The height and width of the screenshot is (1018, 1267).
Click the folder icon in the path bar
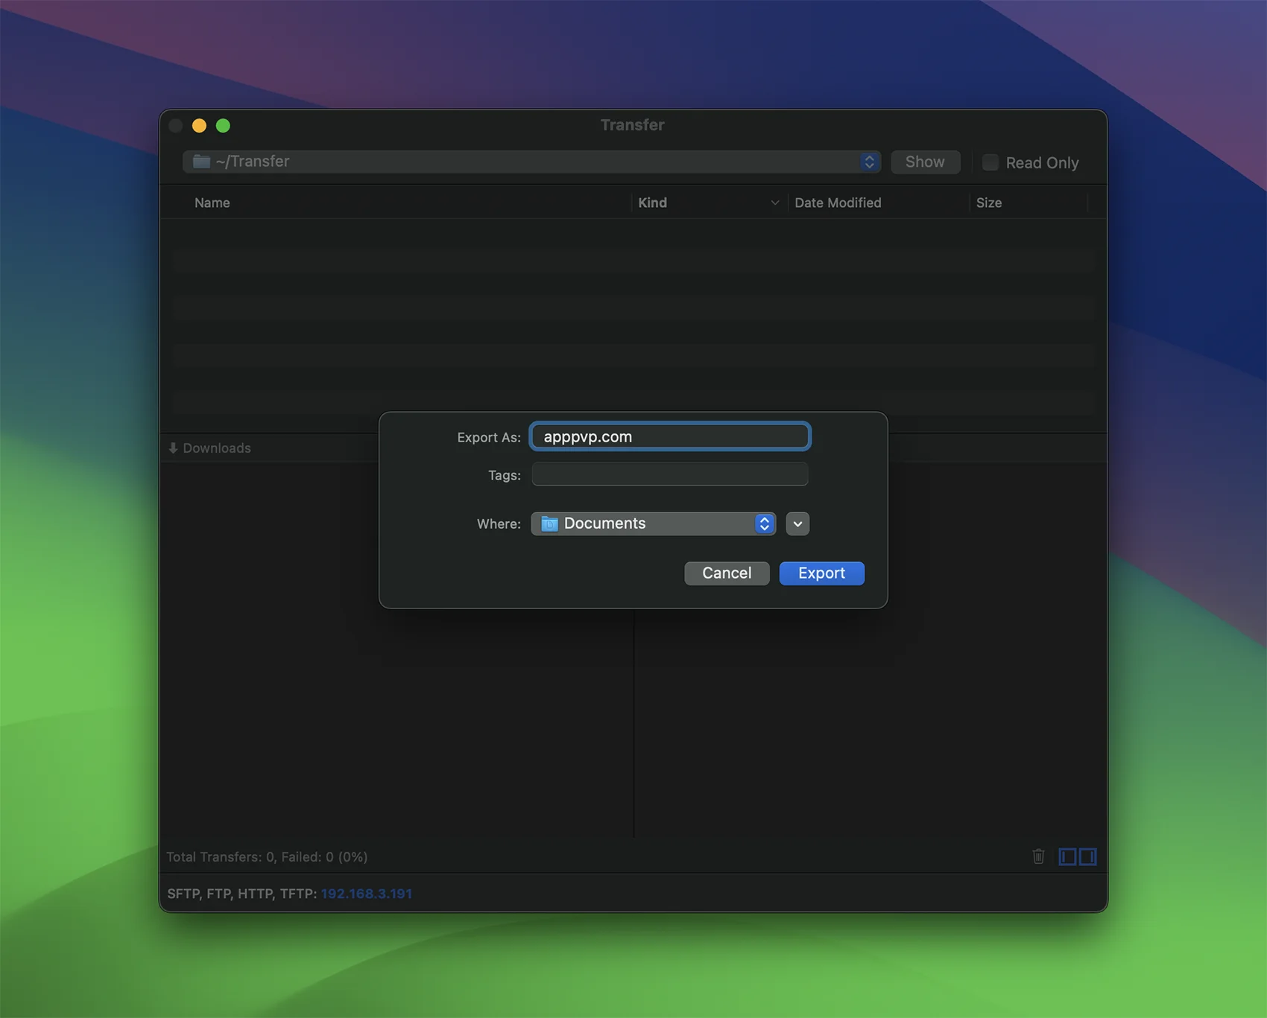tap(201, 162)
